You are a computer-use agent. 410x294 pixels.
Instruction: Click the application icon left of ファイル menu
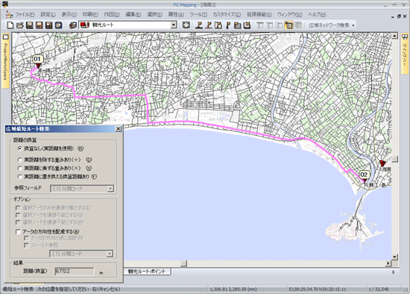click(x=9, y=14)
